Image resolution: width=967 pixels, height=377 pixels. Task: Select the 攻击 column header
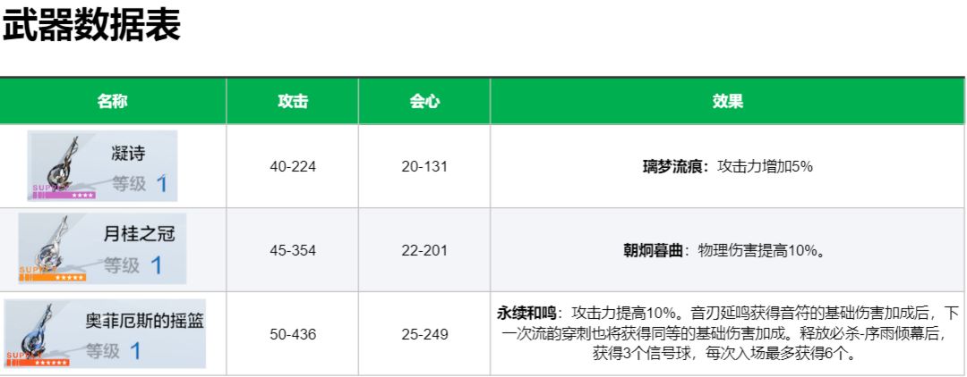coord(292,102)
